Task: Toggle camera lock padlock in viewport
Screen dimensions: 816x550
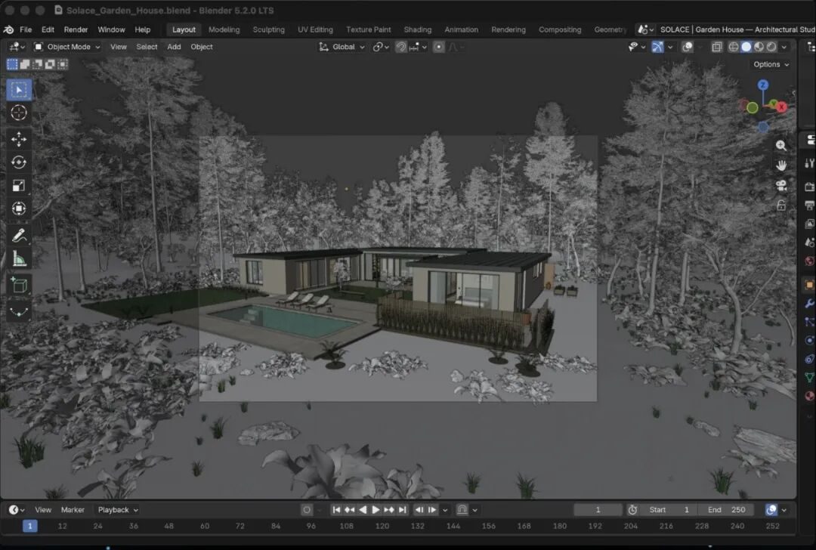Action: pos(780,205)
